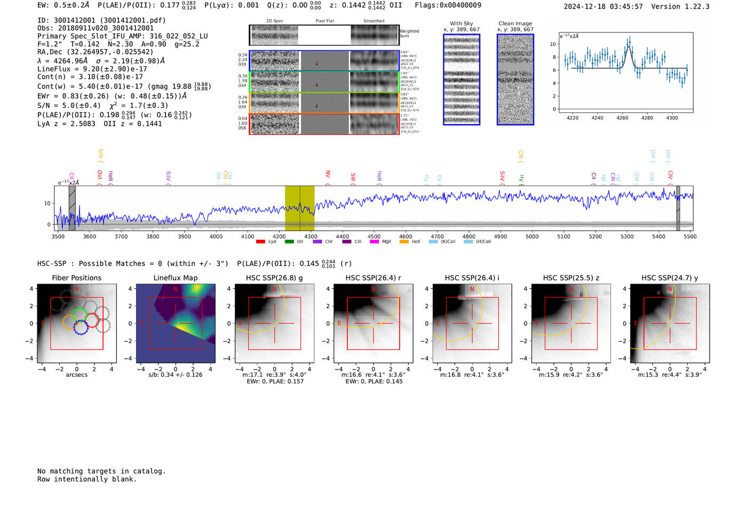This screenshot has width=747, height=508.
Task: Select the magenta MgII legend swatch
Action: pos(374,241)
